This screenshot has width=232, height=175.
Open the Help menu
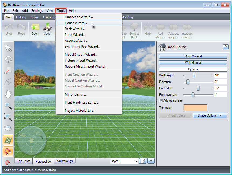(x=72, y=11)
